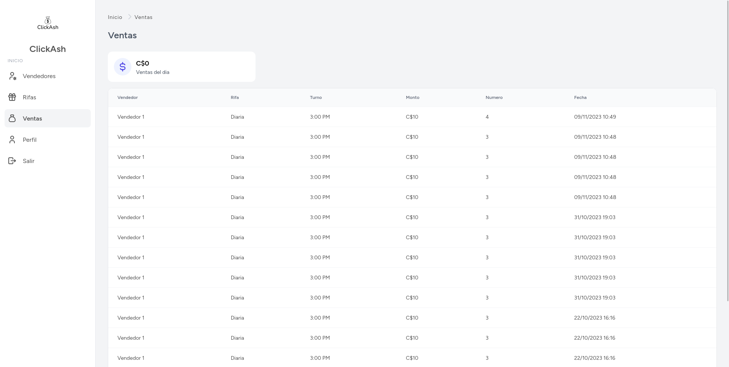This screenshot has height=367, width=729.
Task: Click the Rifas gift box icon
Action: coord(12,97)
